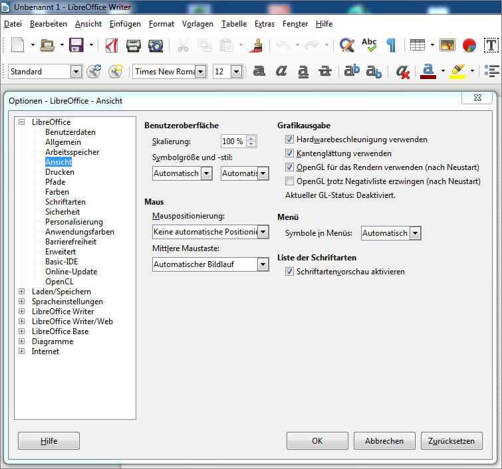Insert an image with the picture icon
The height and width of the screenshot is (469, 502).
[x=447, y=45]
